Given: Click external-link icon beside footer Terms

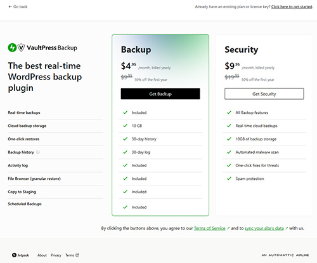Looking at the screenshot, I should point(77,255).
